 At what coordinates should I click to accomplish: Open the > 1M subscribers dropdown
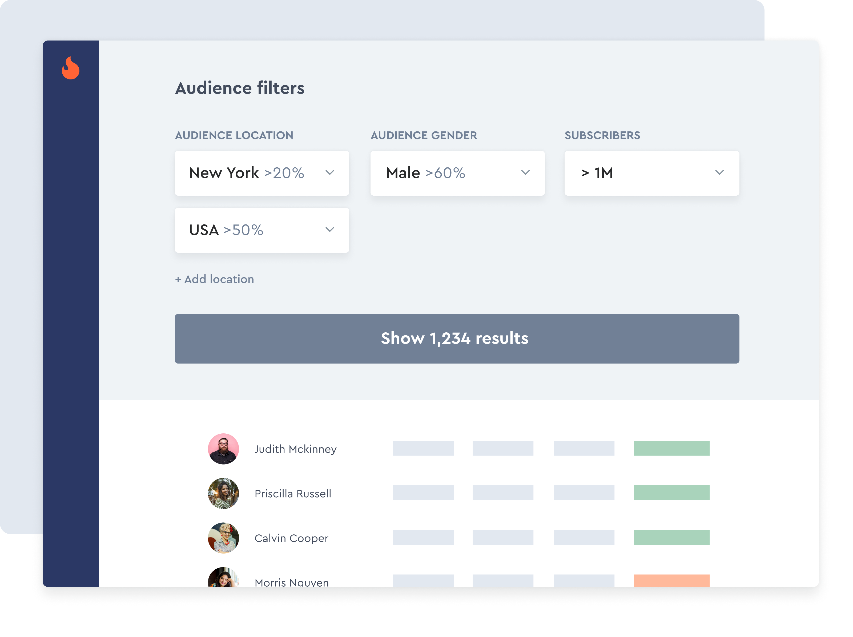pyautogui.click(x=651, y=173)
